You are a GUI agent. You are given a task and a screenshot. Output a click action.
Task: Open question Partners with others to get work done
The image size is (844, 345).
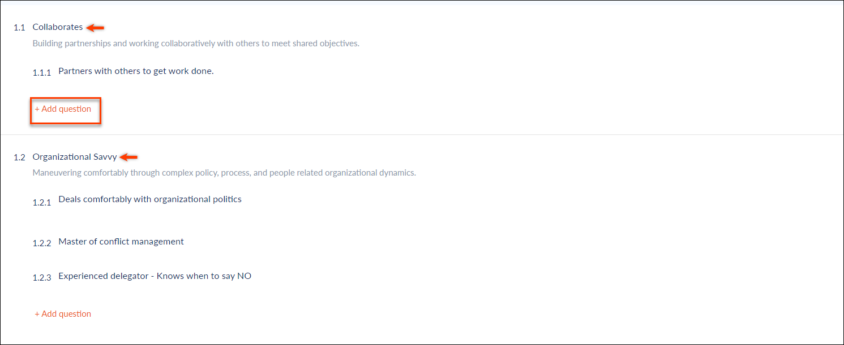(136, 71)
